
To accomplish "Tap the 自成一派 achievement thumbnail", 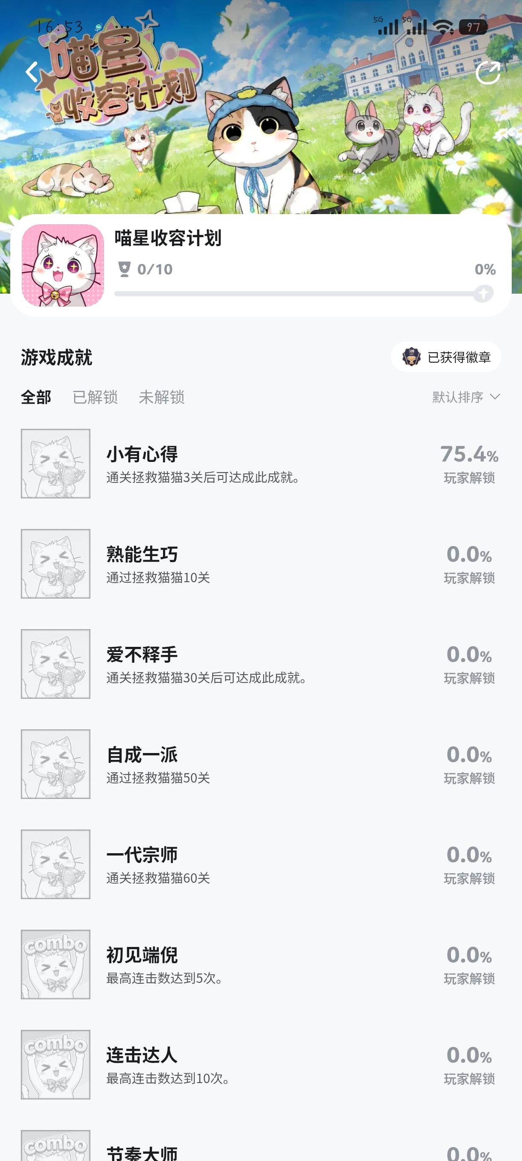I will tap(56, 764).
